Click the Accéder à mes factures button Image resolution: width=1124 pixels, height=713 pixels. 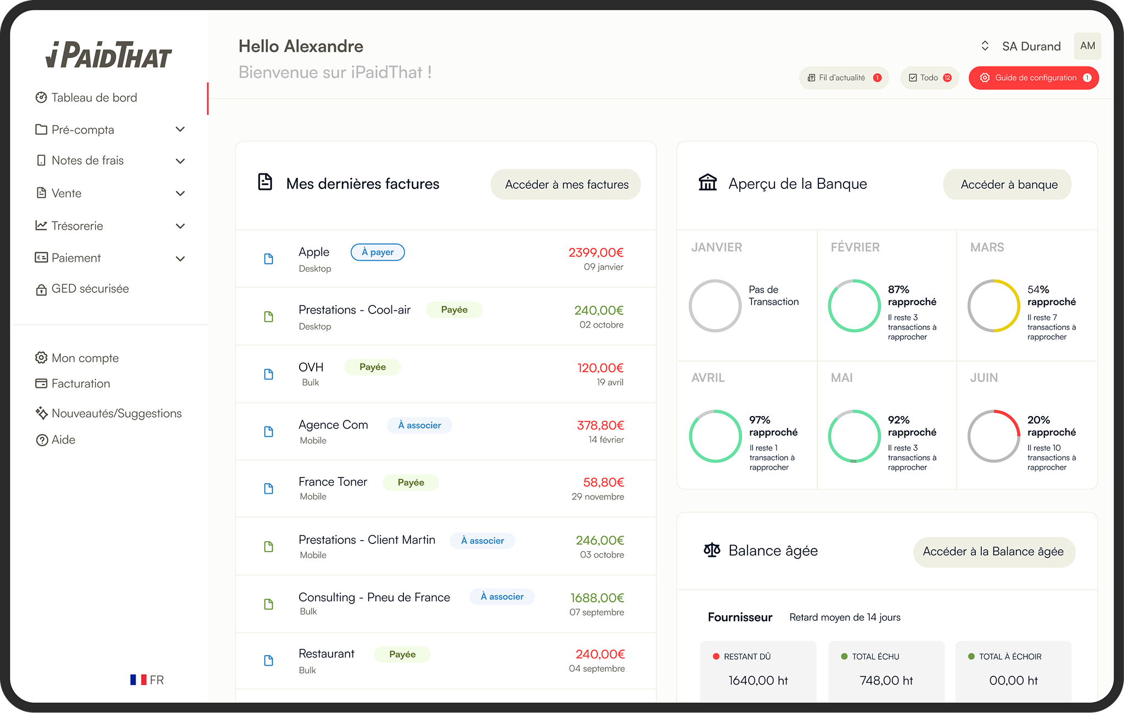[565, 184]
